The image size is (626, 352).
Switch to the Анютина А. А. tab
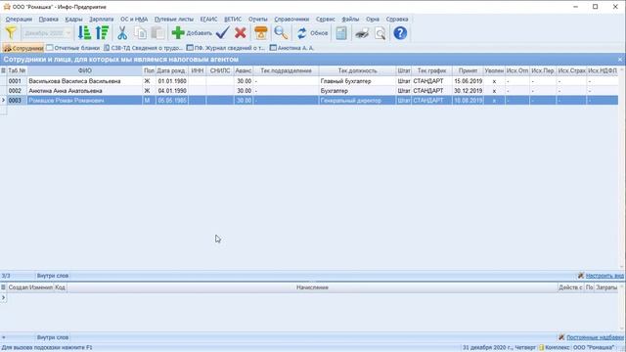point(291,48)
